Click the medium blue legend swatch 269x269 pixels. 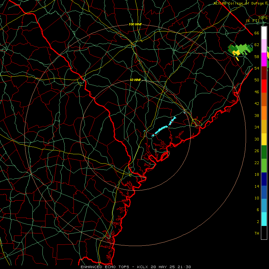[264, 192]
